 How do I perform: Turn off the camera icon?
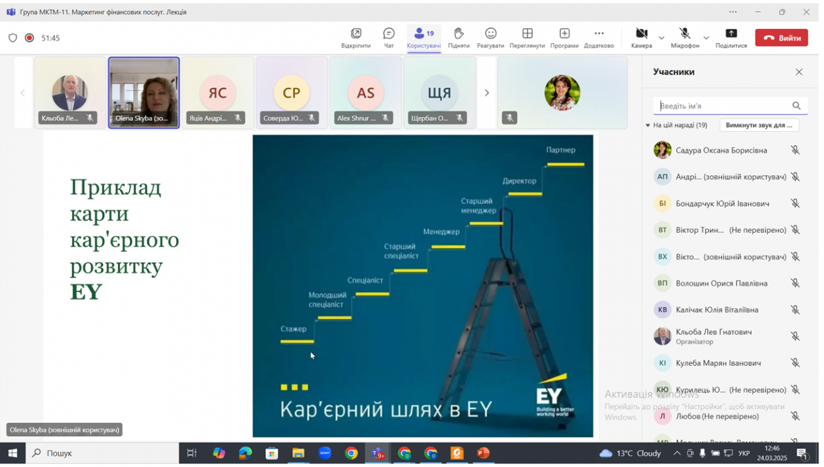[641, 33]
